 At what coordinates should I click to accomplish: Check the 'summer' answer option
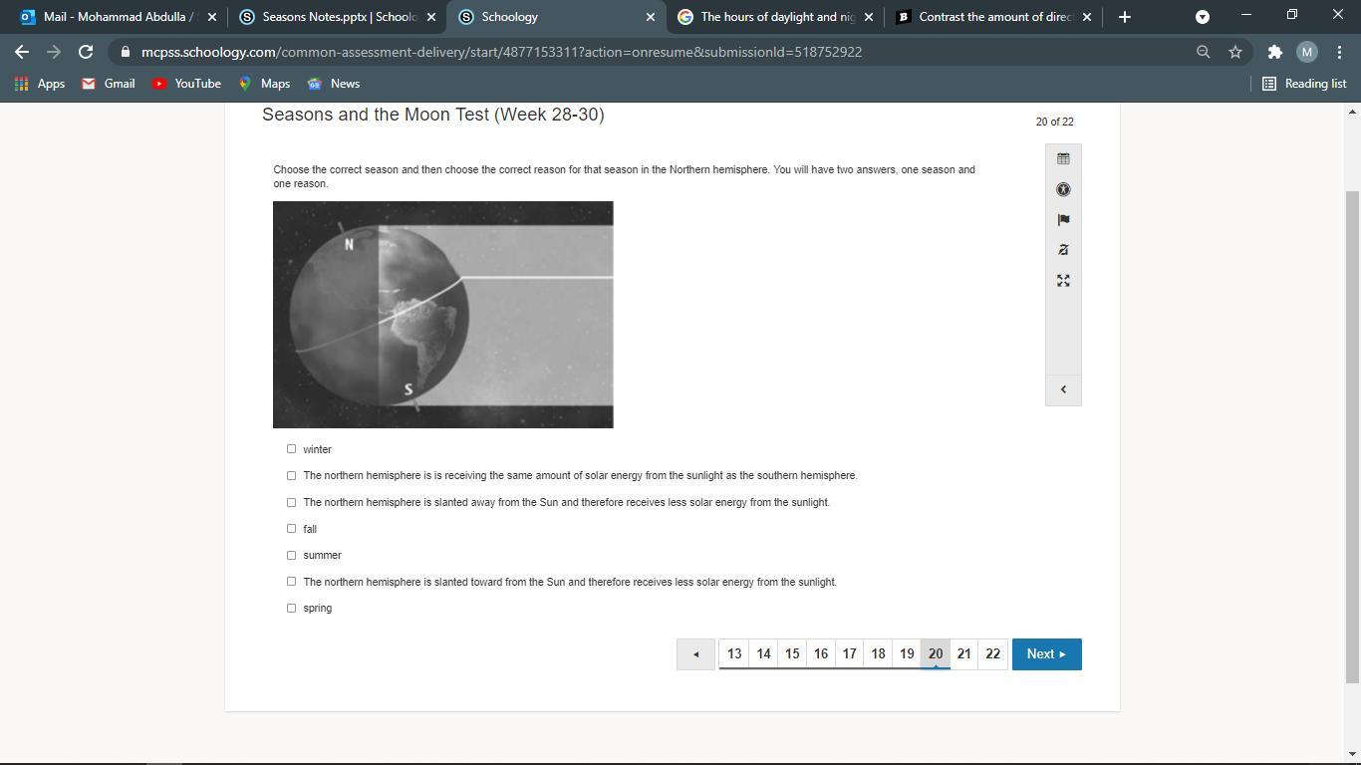tap(291, 555)
